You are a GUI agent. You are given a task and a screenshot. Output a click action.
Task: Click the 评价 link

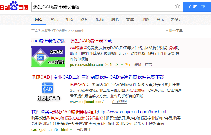[x=138, y=64]
